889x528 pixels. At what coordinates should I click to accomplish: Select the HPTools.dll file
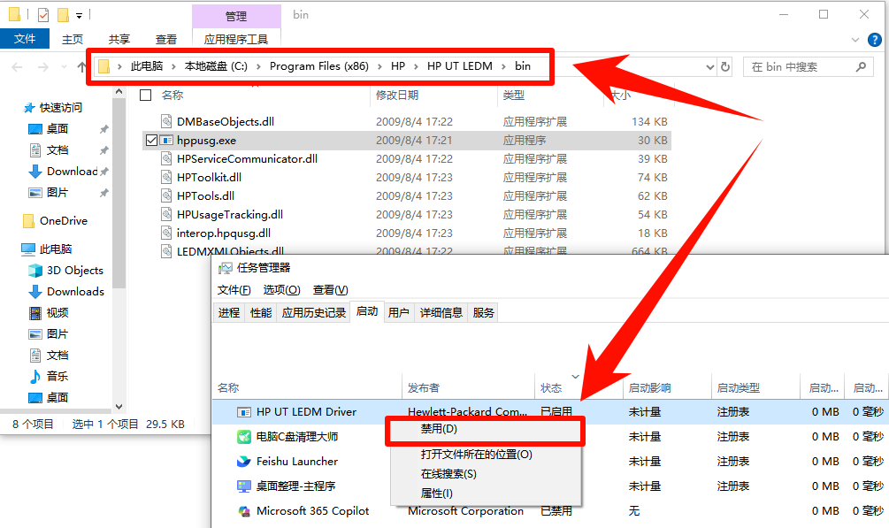click(x=205, y=196)
